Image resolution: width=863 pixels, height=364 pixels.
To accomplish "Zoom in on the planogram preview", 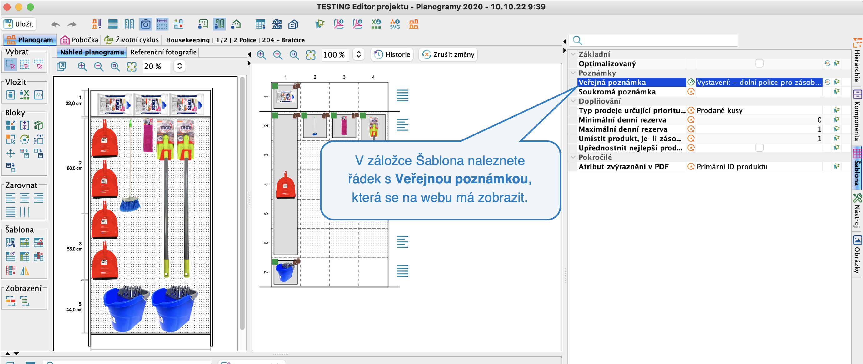I will pyautogui.click(x=82, y=66).
